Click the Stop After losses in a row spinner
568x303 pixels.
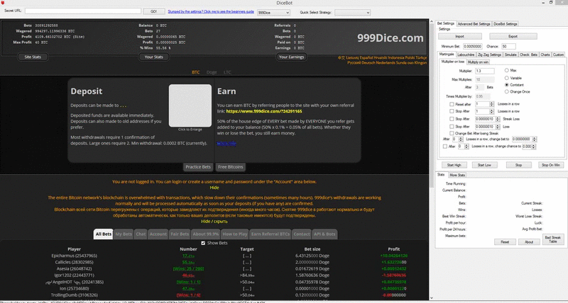click(491, 112)
